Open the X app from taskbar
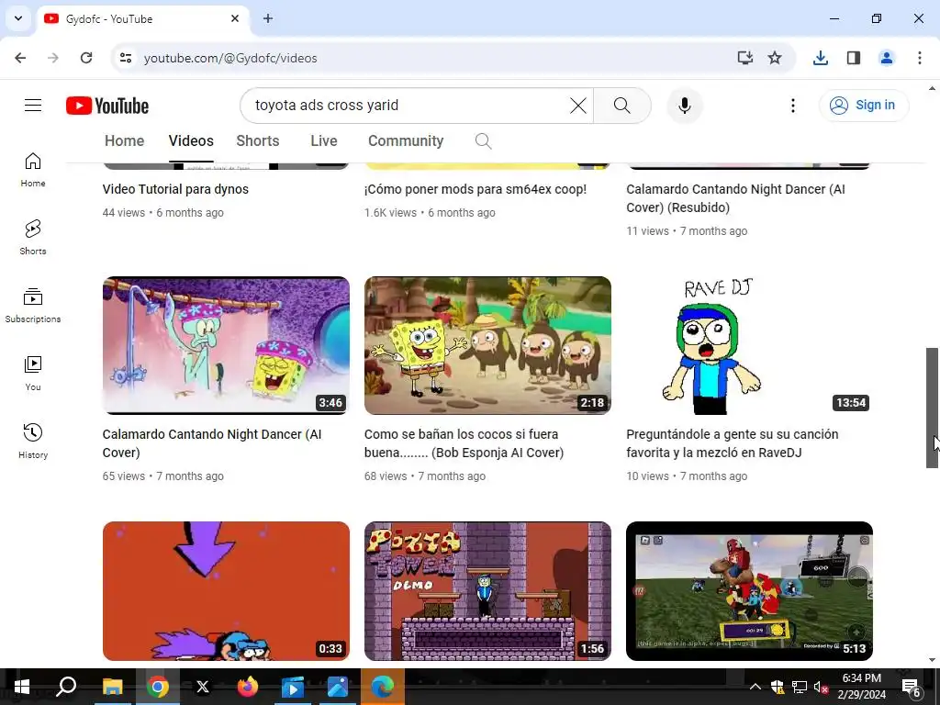940x705 pixels. click(203, 687)
